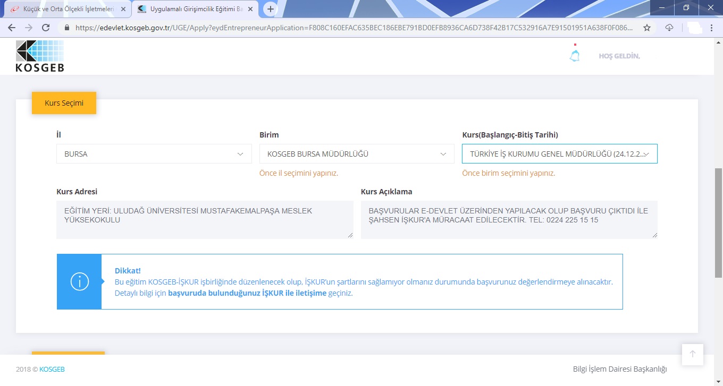
Task: Click the 'Kurs Adresi' label
Action: [x=77, y=192]
